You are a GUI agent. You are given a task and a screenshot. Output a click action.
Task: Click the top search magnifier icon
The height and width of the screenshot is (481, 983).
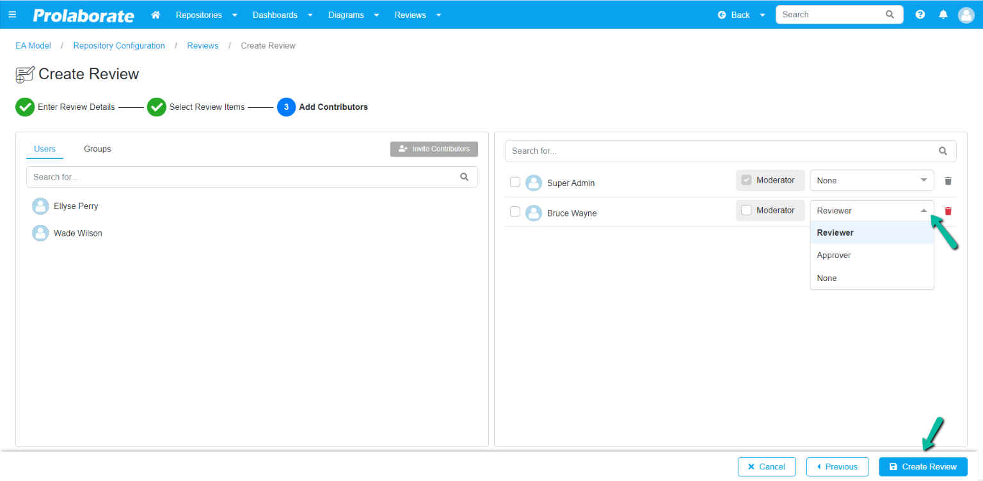[x=890, y=14]
